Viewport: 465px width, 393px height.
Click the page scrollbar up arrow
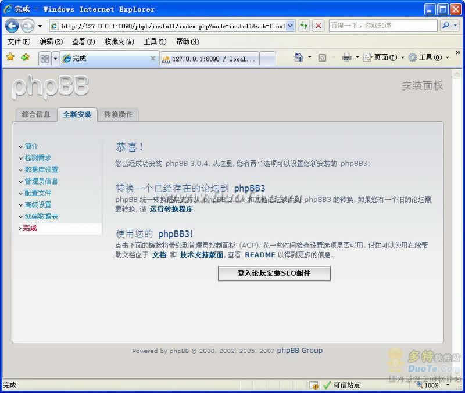(x=457, y=74)
